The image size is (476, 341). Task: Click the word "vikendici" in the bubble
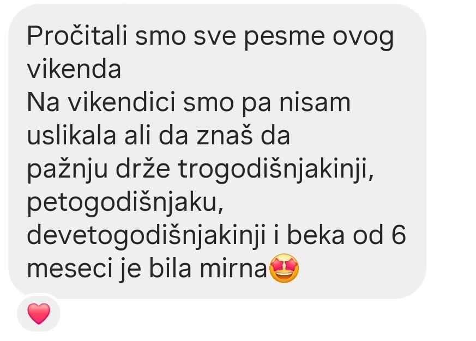pyautogui.click(x=122, y=102)
